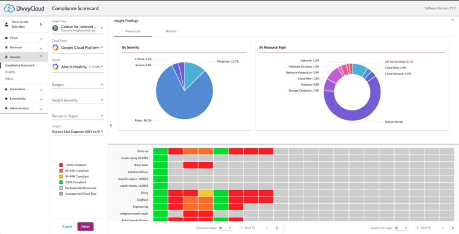The width and height of the screenshot is (459, 234).
Task: Click the user profile icon beside Oscar Jurado
Action: tap(7, 24)
